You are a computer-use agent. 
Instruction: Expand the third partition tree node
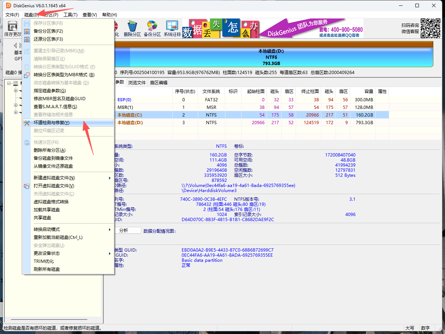[16, 105]
